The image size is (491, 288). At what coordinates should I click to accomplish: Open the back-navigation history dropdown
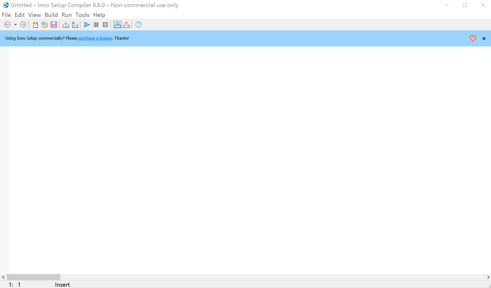[15, 25]
